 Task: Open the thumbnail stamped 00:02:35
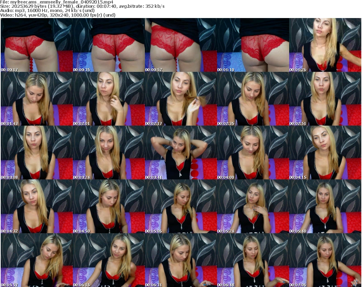(253, 99)
